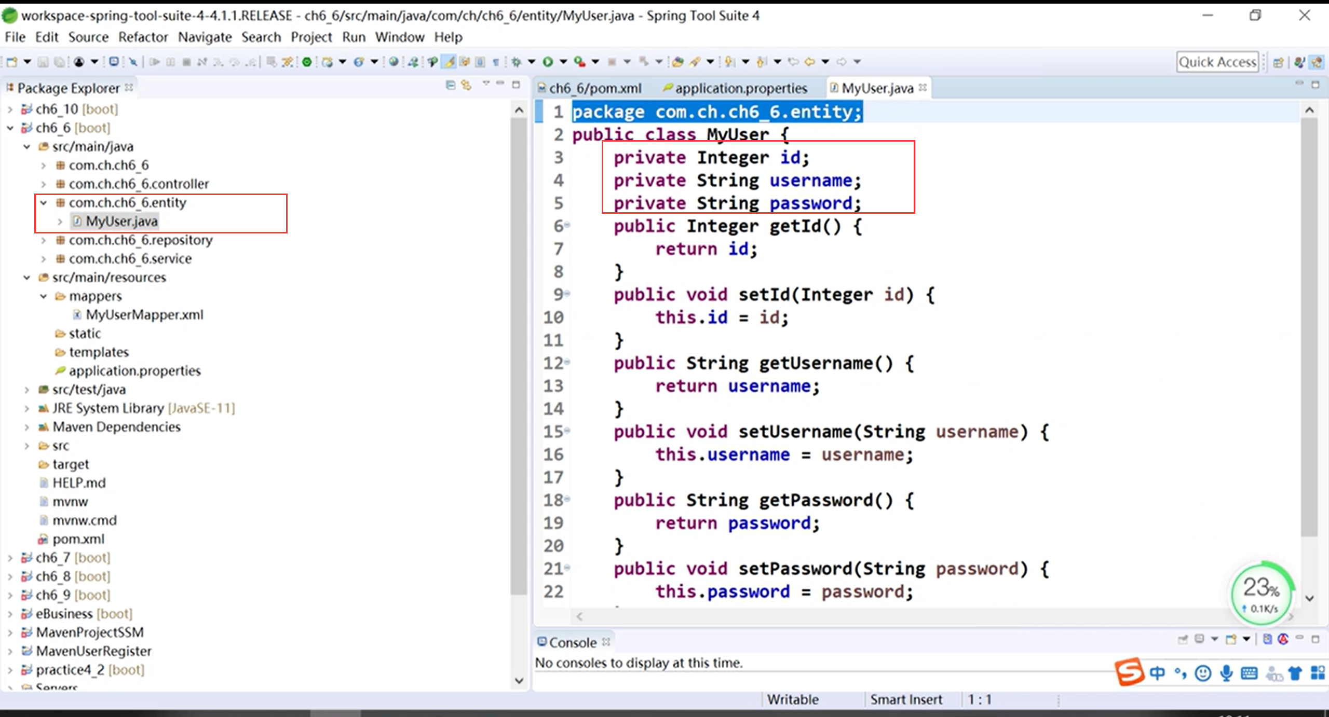
Task: Collapse the com.ch.ch6_6.entity package
Action: [x=44, y=203]
